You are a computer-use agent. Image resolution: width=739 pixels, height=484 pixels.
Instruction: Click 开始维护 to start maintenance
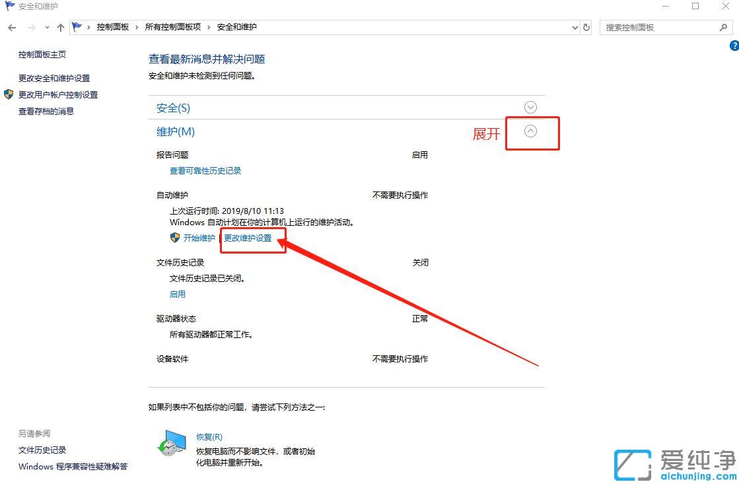(199, 238)
